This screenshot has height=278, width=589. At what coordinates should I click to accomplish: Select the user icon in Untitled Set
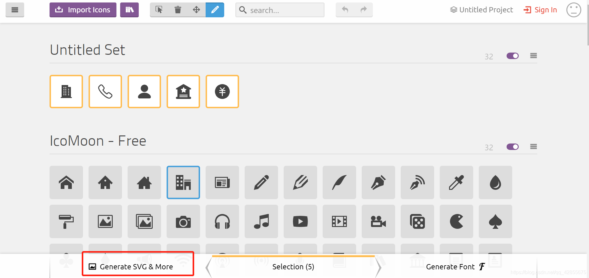tap(144, 92)
